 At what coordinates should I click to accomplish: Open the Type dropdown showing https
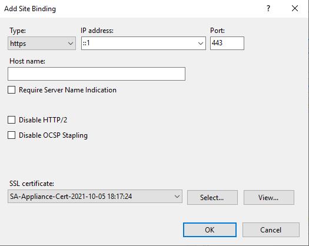click(42, 44)
